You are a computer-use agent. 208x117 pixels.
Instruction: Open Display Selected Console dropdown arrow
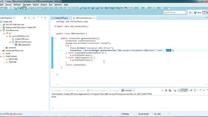pyautogui.click(x=198, y=90)
